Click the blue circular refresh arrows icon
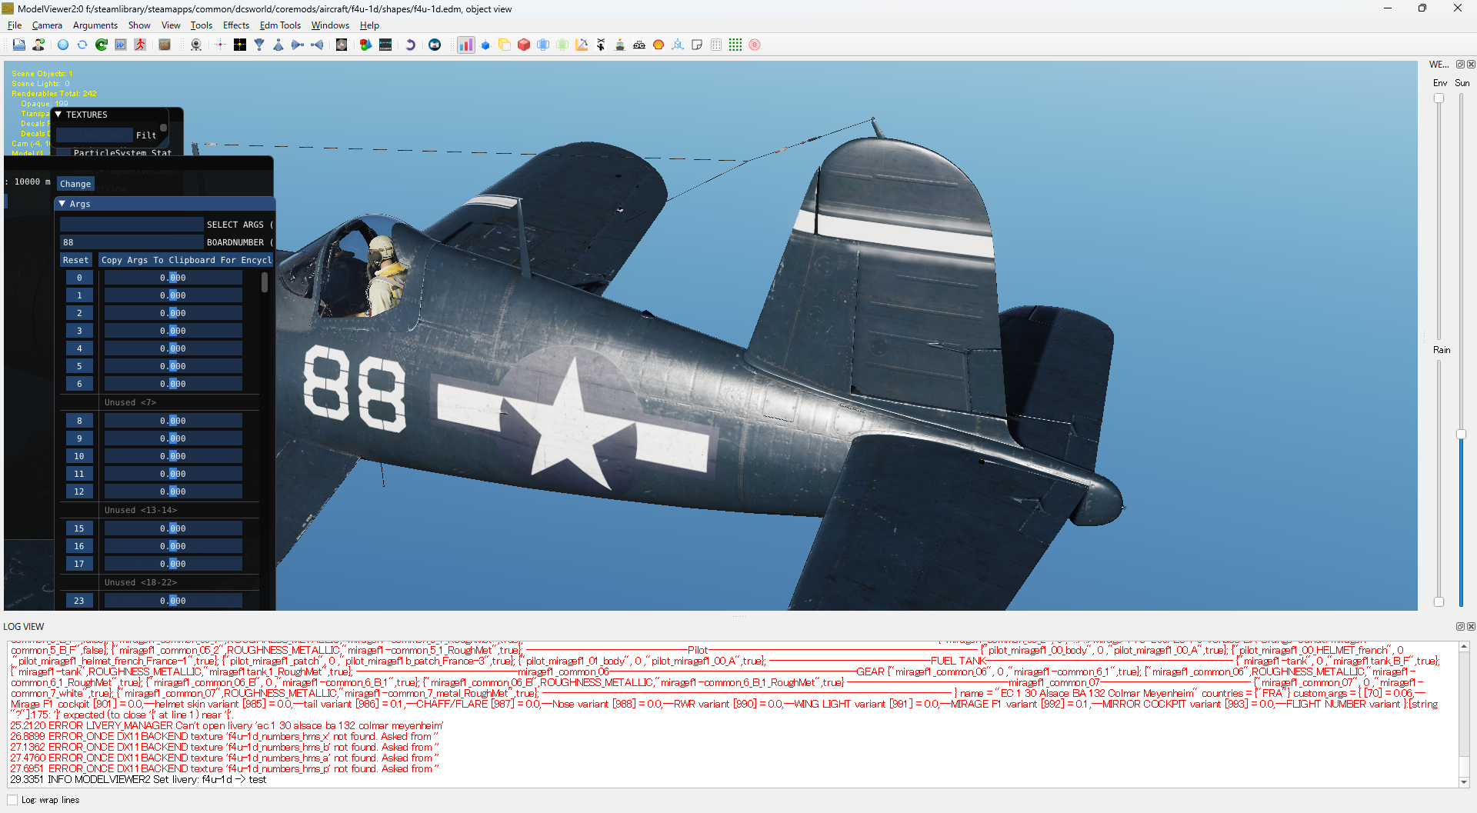1477x813 pixels. coord(82,45)
